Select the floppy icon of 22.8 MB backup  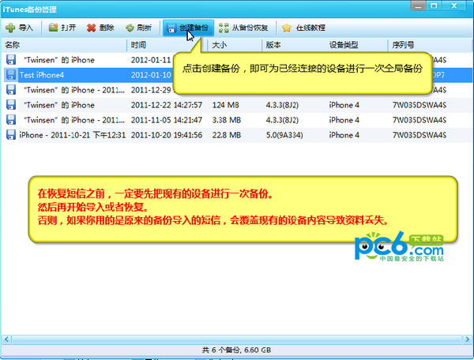(x=11, y=135)
